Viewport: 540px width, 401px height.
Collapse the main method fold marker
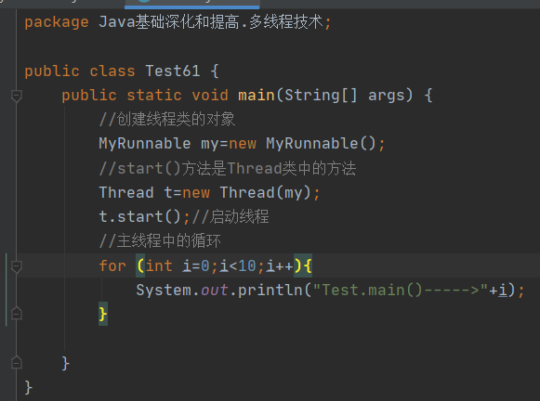pos(17,96)
